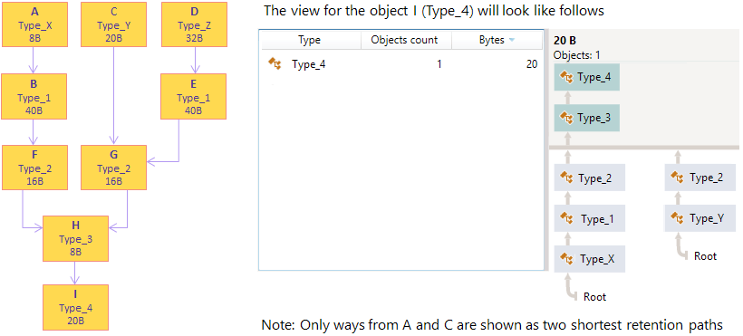Select object D Type_Z box
The image size is (743, 336).
[194, 24]
